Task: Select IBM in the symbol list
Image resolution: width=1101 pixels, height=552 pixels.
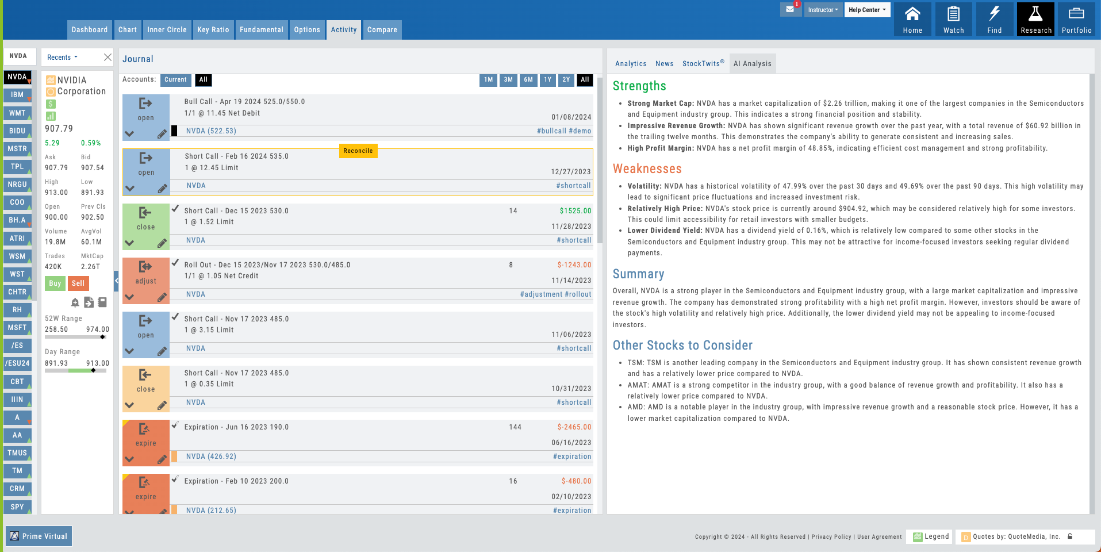Action: pyautogui.click(x=17, y=95)
